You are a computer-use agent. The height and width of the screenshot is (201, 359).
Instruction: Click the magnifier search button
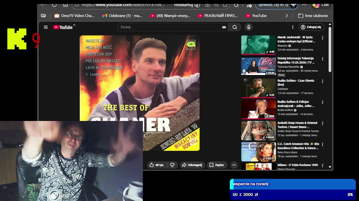coord(235,27)
